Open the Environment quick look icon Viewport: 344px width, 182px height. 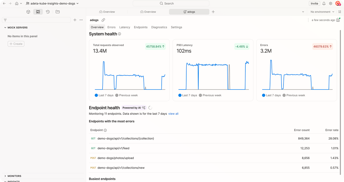click(340, 11)
